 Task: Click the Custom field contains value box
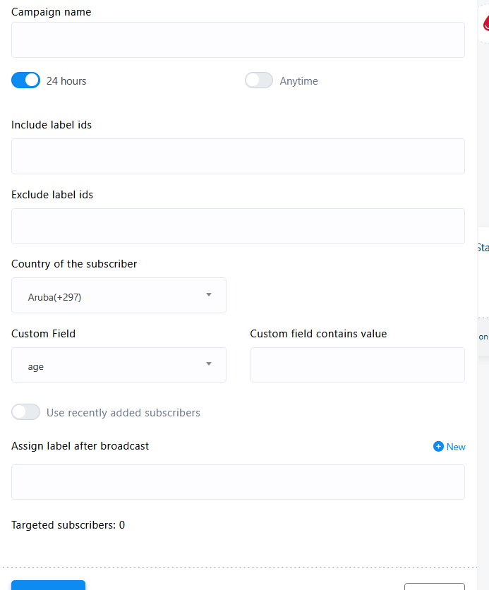[x=357, y=366]
